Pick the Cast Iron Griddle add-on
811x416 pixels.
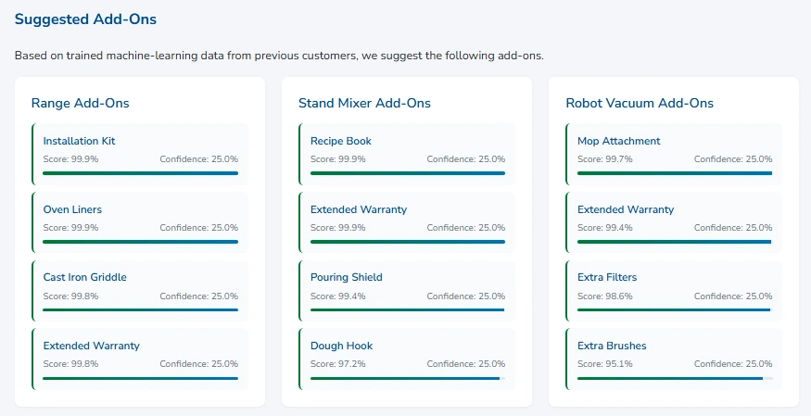tap(139, 285)
